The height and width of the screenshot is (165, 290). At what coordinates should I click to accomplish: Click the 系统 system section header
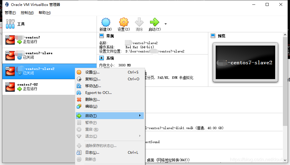tap(110, 58)
